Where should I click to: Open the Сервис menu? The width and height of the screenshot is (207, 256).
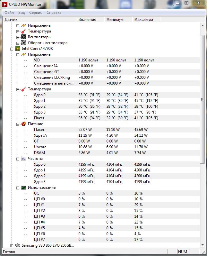coord(36,13)
